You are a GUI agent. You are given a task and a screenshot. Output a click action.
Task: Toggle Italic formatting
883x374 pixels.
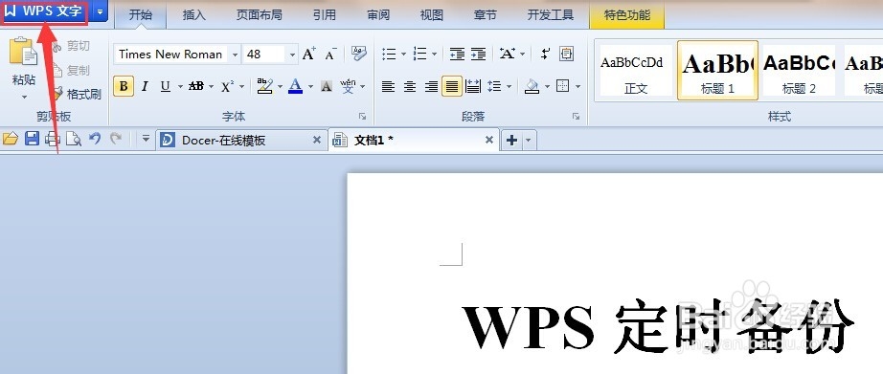click(145, 87)
